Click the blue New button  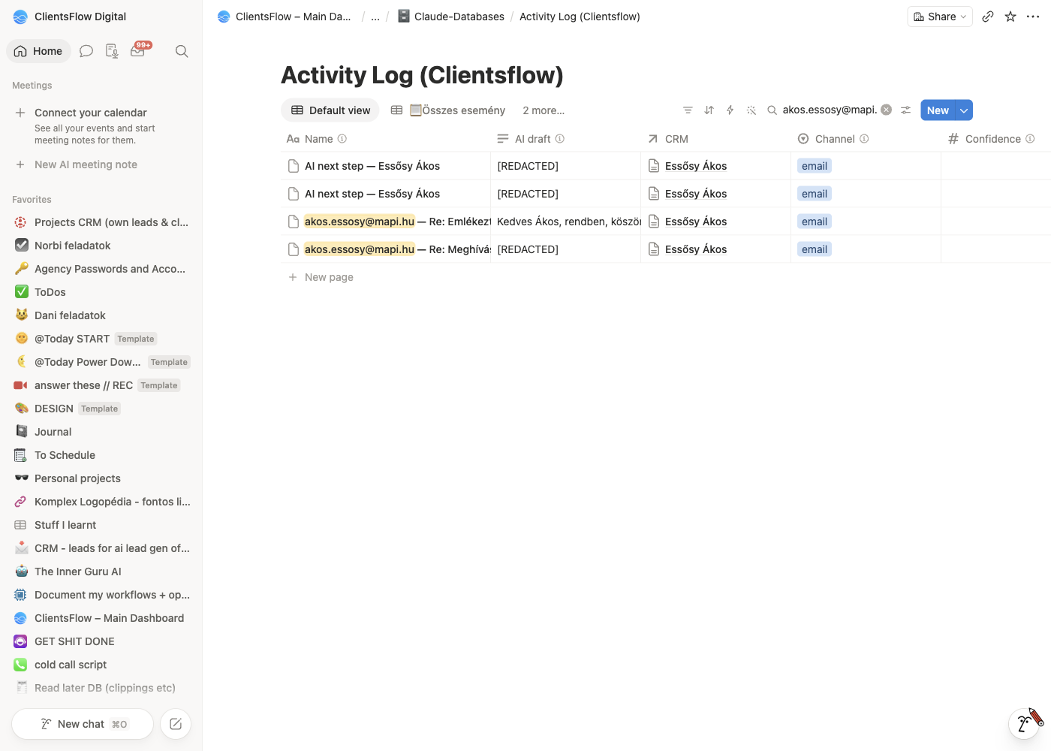(x=938, y=110)
